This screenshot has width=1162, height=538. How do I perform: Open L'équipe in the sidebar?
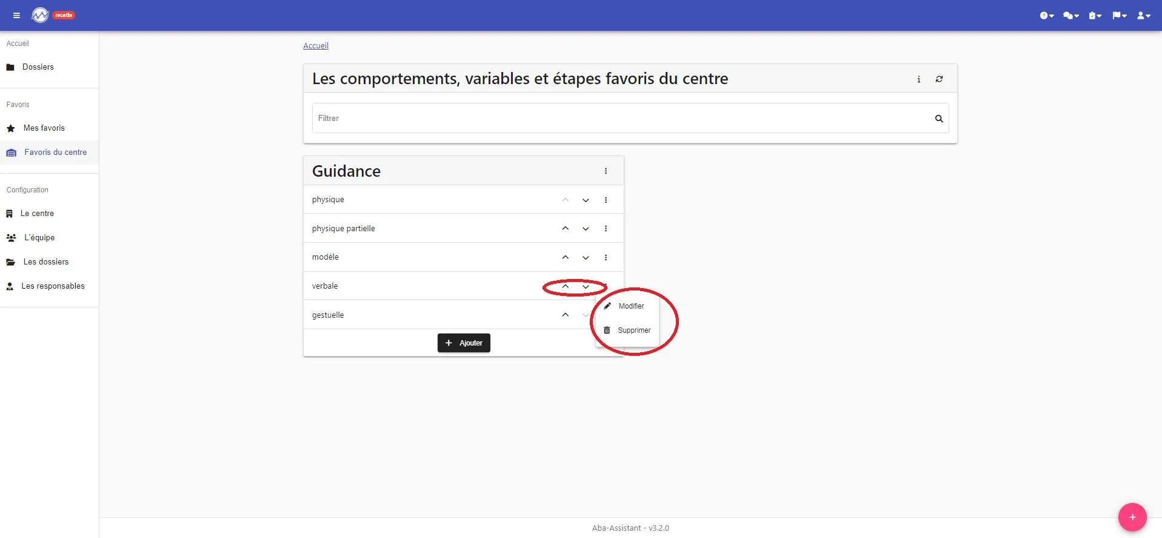click(49, 238)
